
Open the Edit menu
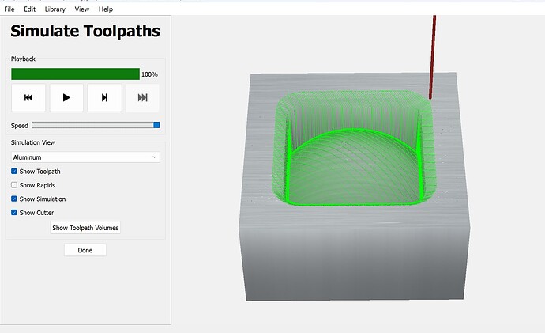(x=29, y=9)
